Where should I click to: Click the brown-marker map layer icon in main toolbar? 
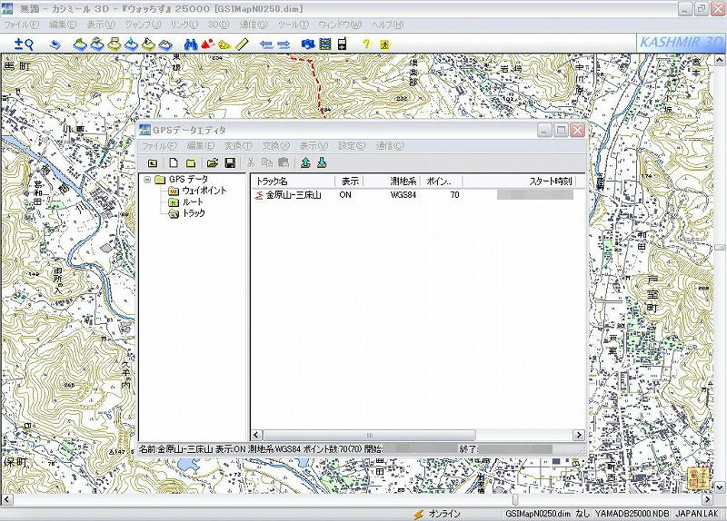pyautogui.click(x=148, y=44)
